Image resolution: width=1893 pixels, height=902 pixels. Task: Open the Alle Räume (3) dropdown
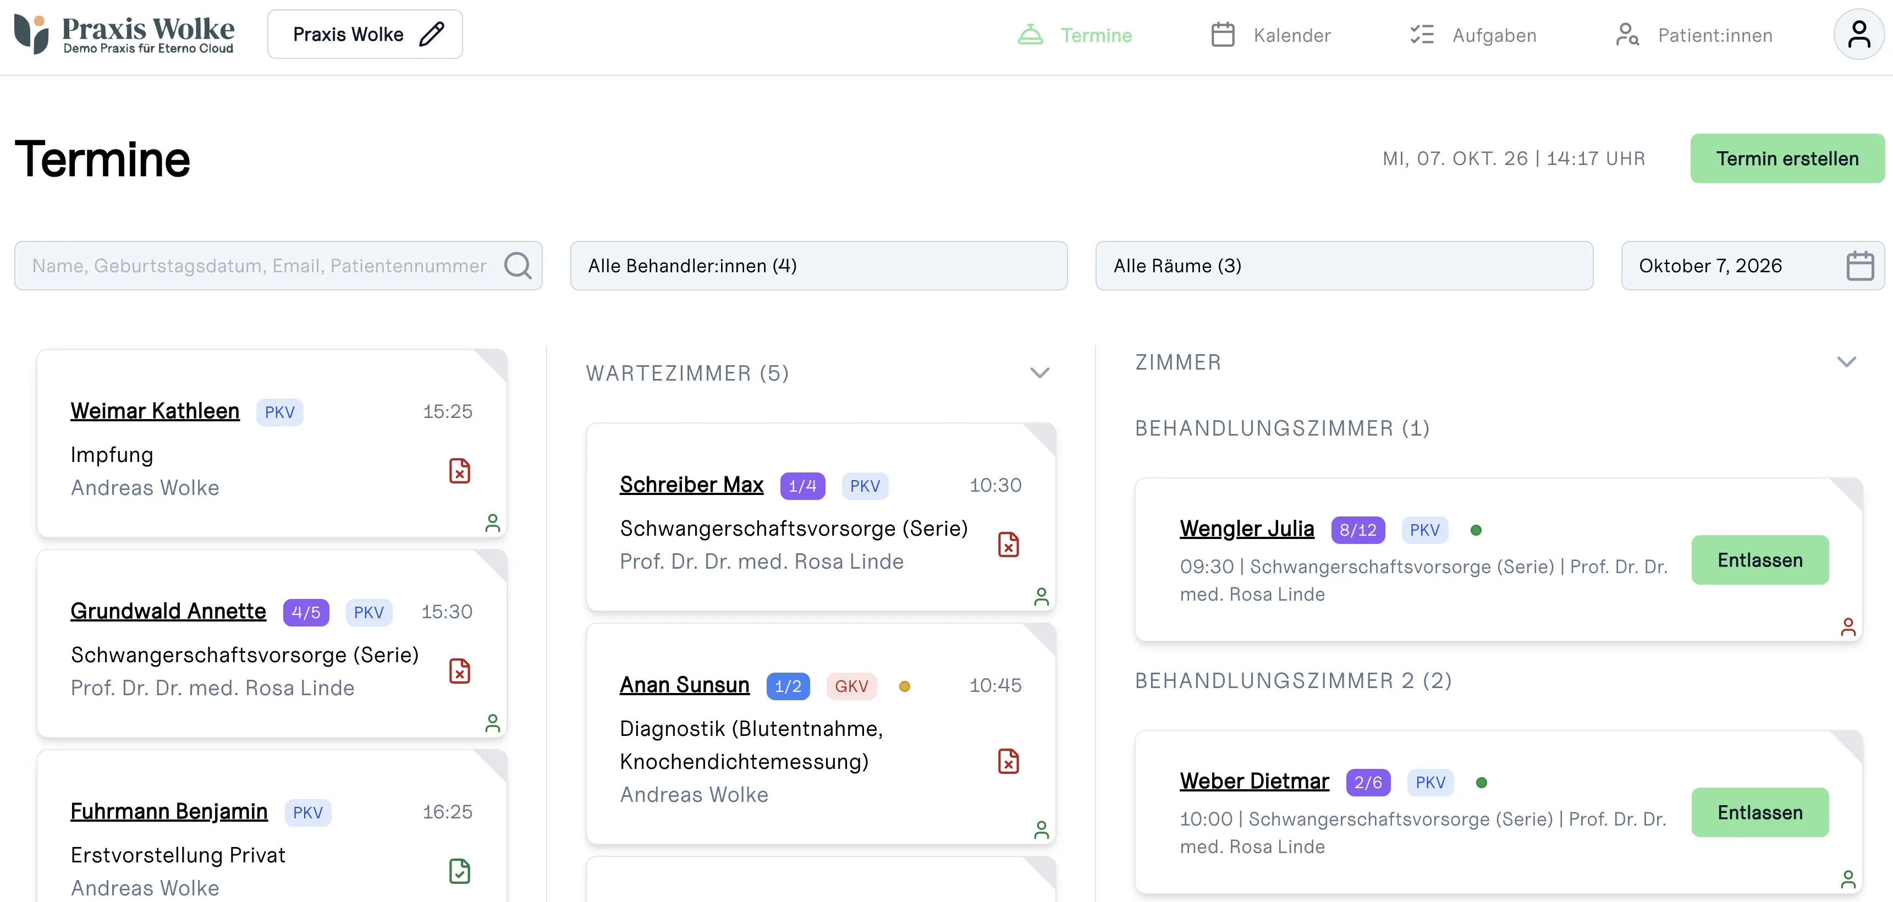pyautogui.click(x=1344, y=266)
